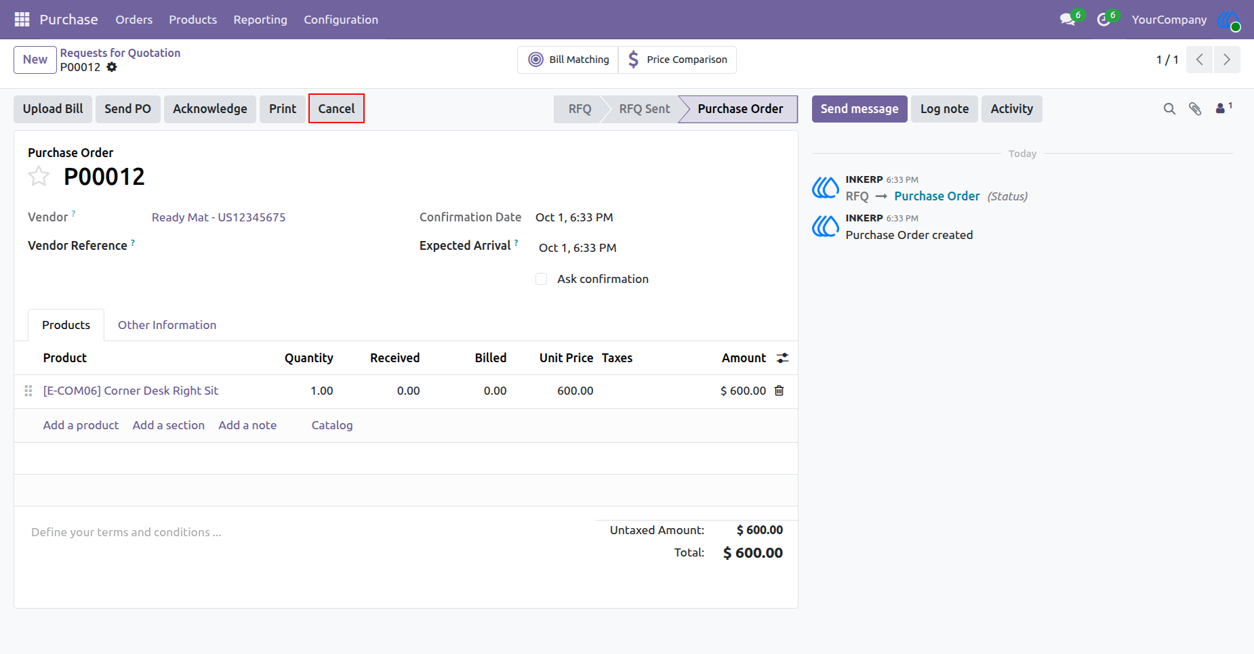This screenshot has width=1254, height=654.
Task: Search chatter messages magnifier icon
Action: click(x=1169, y=109)
